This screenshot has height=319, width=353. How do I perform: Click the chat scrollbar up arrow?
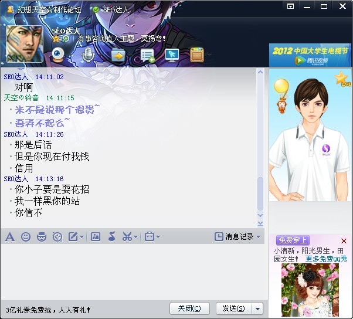pyautogui.click(x=260, y=72)
